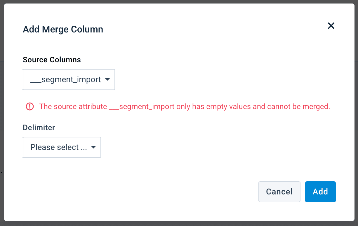358x226 pixels.
Task: Confirm with the blue Add button
Action: tap(320, 192)
